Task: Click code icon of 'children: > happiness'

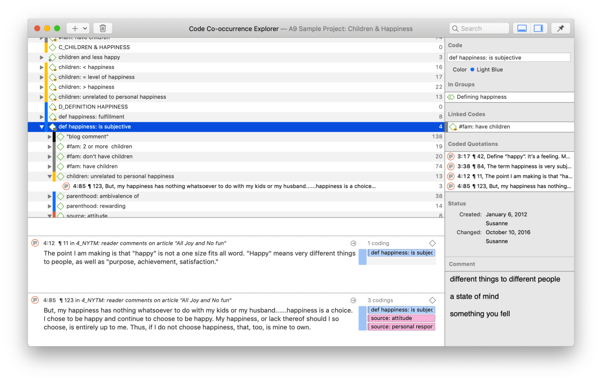Action: tap(53, 87)
